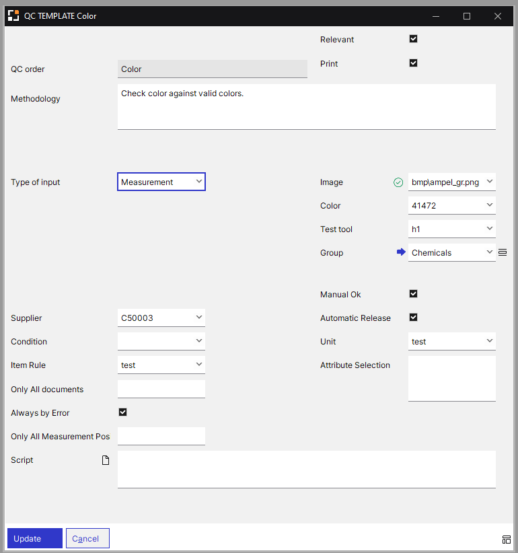This screenshot has height=553, width=518.
Task: Open the list menu icon next to Chemicals
Action: tap(503, 252)
